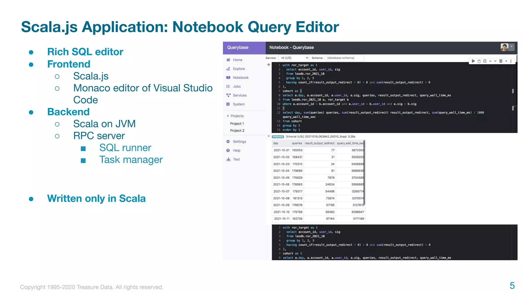Click the Home icon in sidebar
522x293 pixels.
[x=228, y=60]
